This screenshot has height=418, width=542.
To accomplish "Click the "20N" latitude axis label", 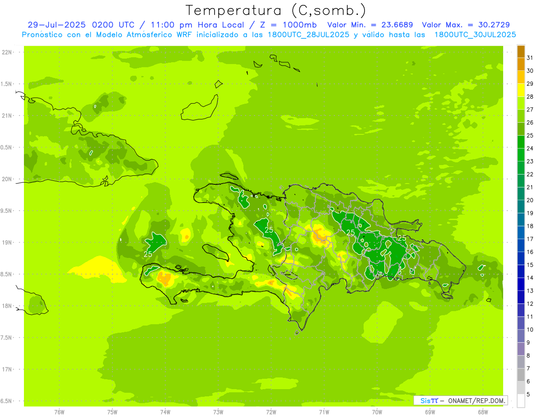I will pyautogui.click(x=8, y=179).
